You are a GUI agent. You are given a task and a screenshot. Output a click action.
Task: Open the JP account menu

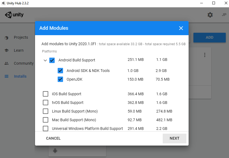pos(224,15)
